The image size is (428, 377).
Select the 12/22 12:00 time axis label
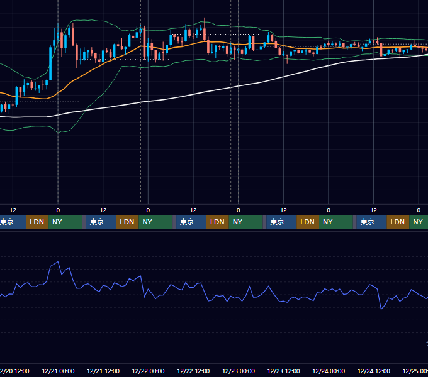193,371
